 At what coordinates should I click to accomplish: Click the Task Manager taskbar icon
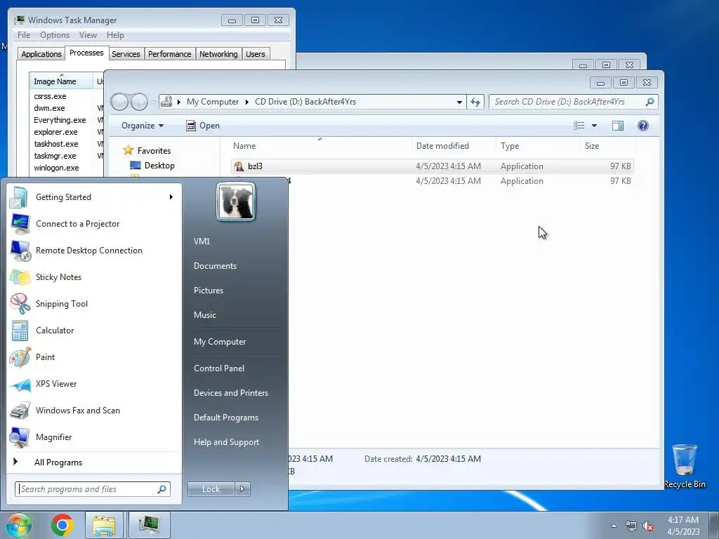tap(150, 525)
